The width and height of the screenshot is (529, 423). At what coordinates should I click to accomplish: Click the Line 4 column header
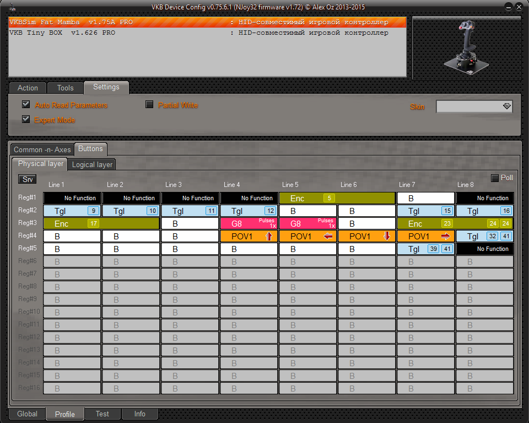coord(231,185)
